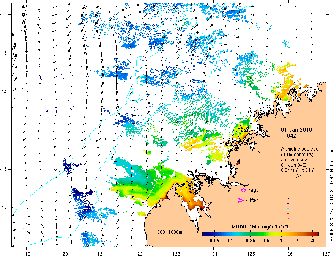Click the 'drifter' legend label

(x=252, y=200)
